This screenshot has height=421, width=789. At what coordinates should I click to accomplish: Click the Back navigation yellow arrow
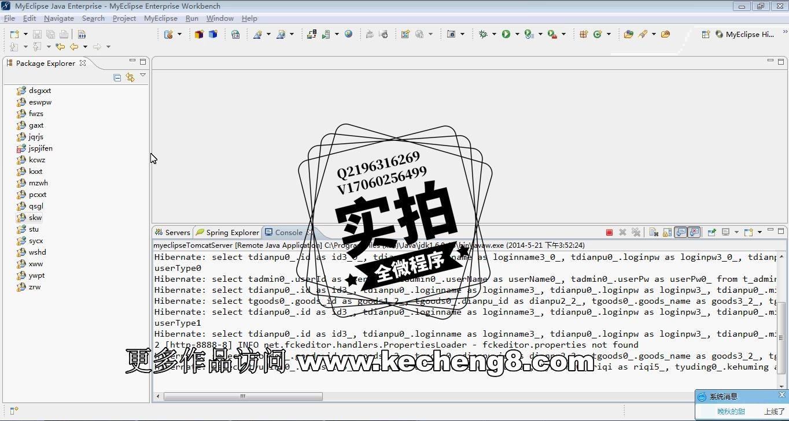[74, 47]
